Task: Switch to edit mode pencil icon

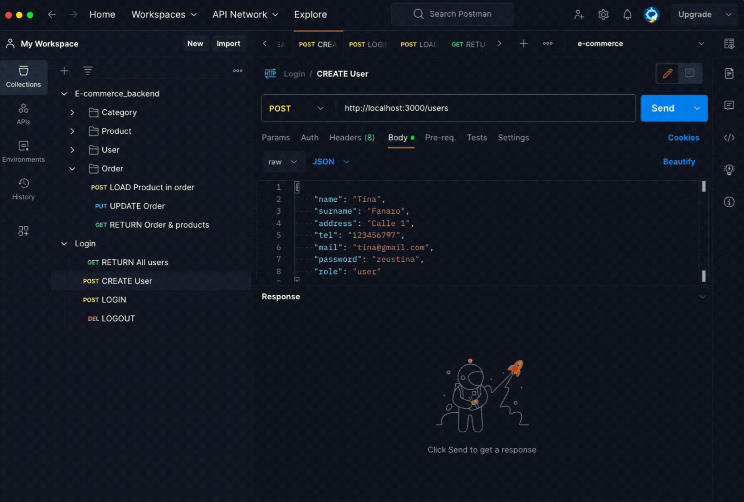Action: click(x=667, y=73)
